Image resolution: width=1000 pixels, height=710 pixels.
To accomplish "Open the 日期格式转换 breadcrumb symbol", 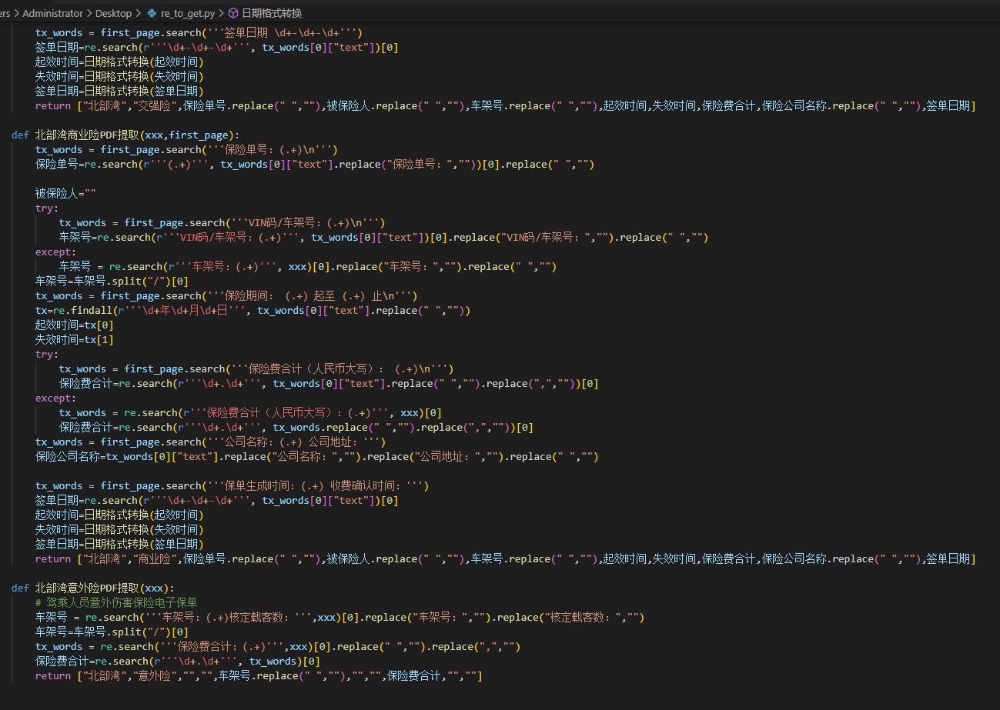I will tap(272, 13).
